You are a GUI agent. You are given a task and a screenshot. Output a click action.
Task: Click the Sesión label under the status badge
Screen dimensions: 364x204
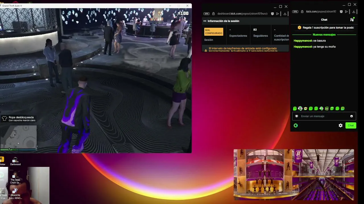208,40
